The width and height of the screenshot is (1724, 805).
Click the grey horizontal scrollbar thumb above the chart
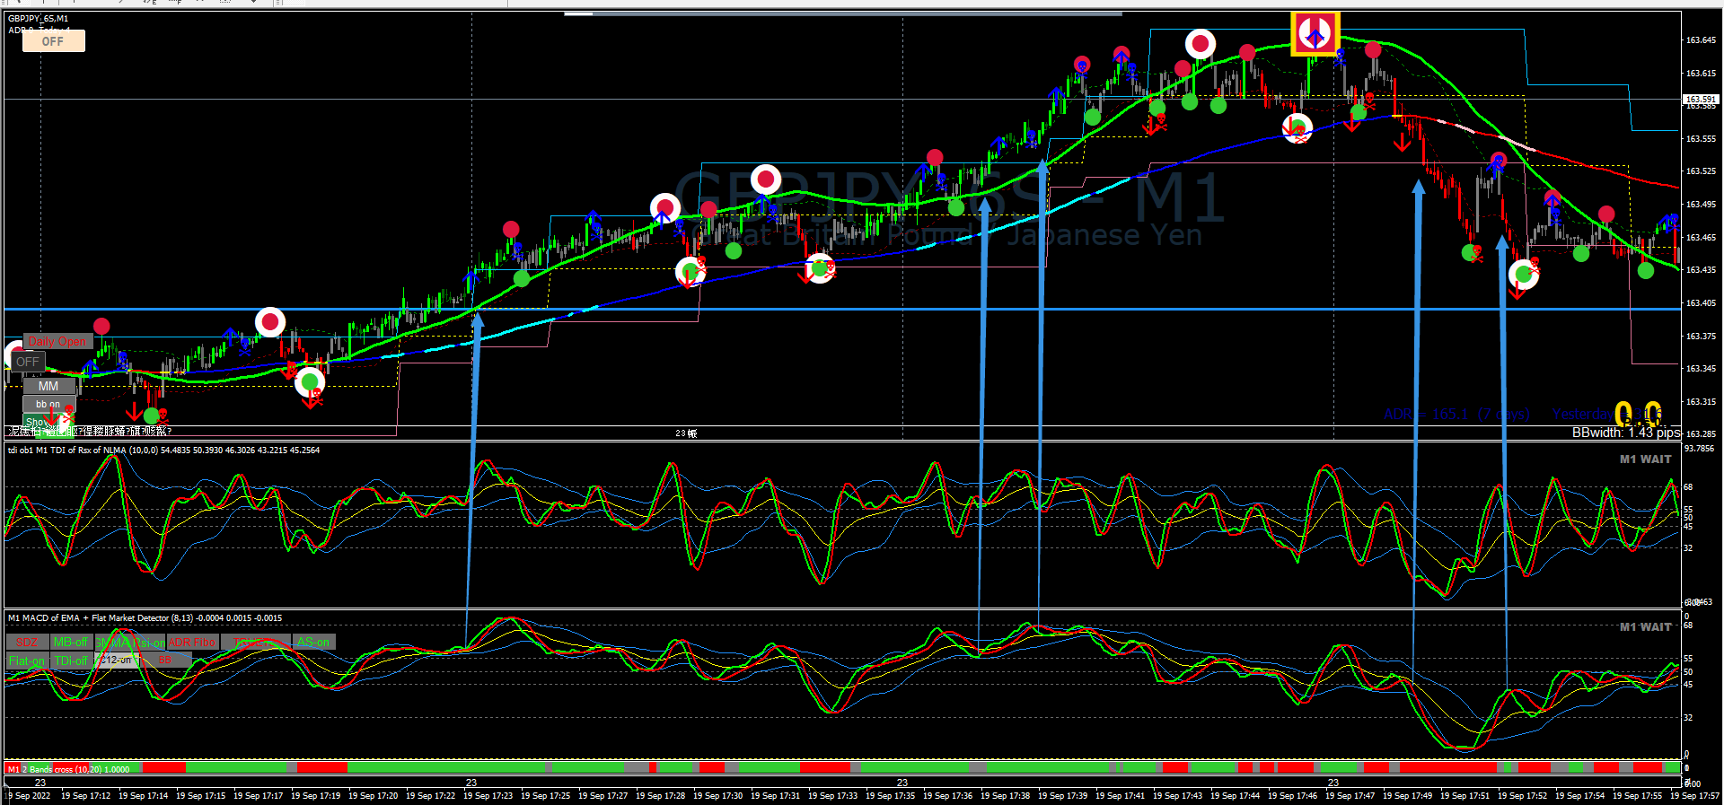843,13
